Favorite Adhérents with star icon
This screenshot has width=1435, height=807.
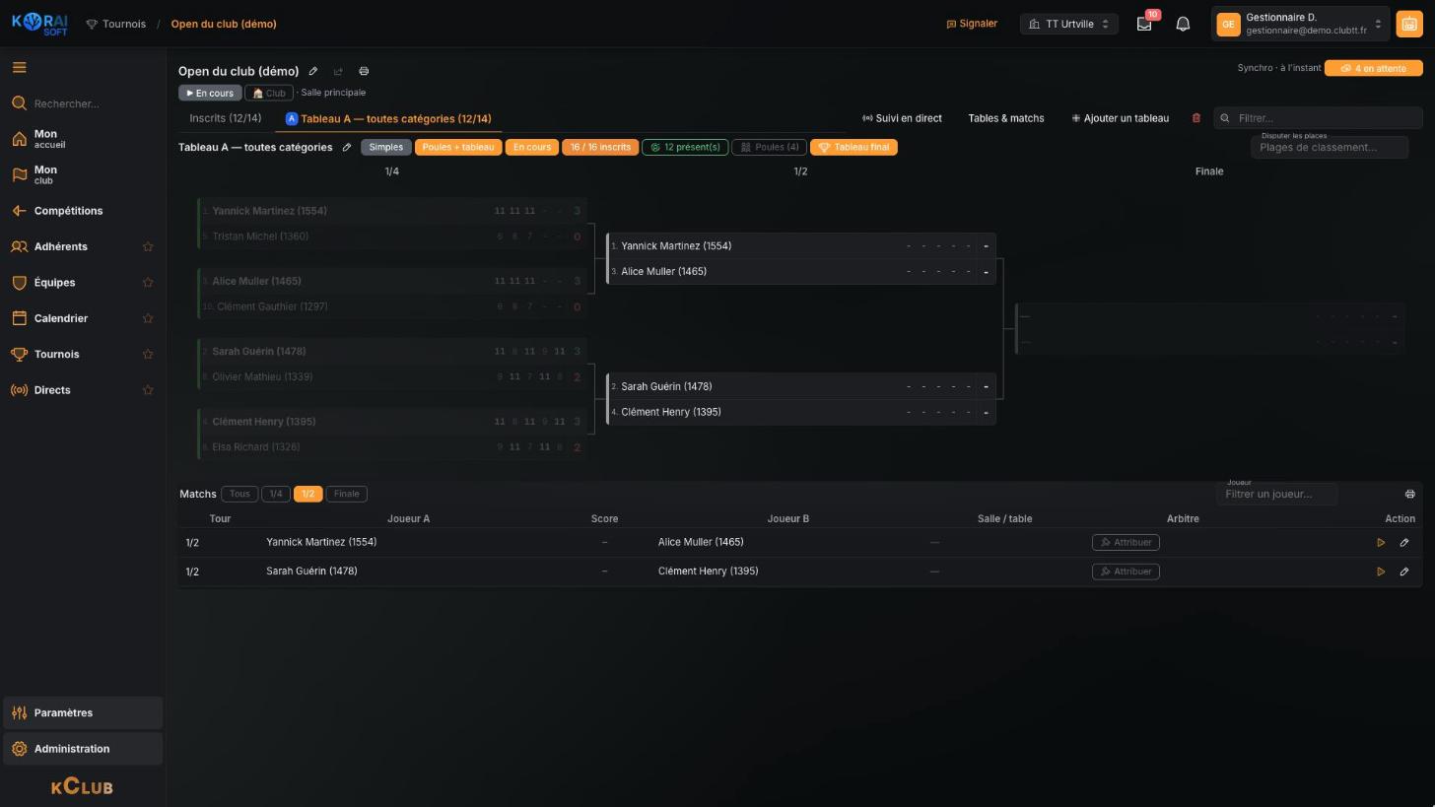pyautogui.click(x=148, y=247)
